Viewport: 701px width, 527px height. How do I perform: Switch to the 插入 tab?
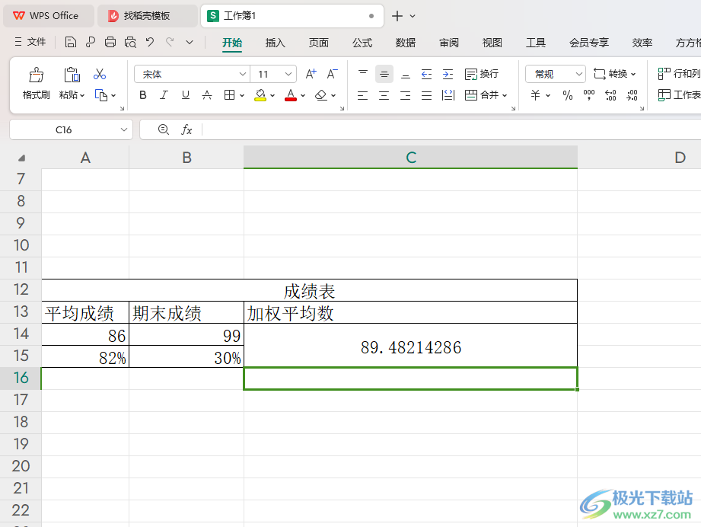[276, 43]
